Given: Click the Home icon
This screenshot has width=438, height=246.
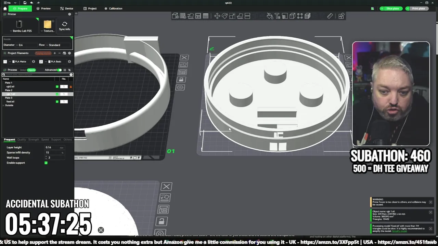Looking at the screenshot, I should tap(5, 9).
